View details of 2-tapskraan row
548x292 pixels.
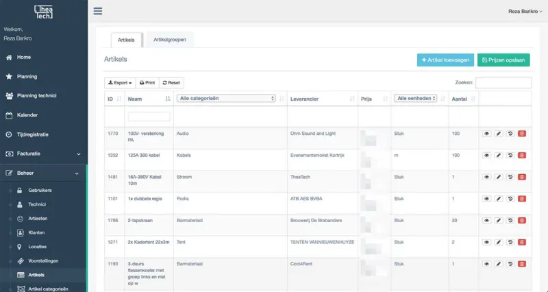[486, 220]
